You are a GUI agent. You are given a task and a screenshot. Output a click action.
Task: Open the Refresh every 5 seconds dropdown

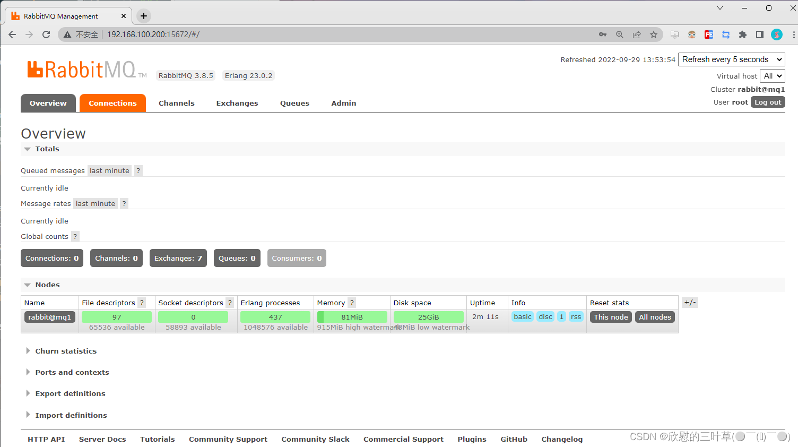point(732,59)
